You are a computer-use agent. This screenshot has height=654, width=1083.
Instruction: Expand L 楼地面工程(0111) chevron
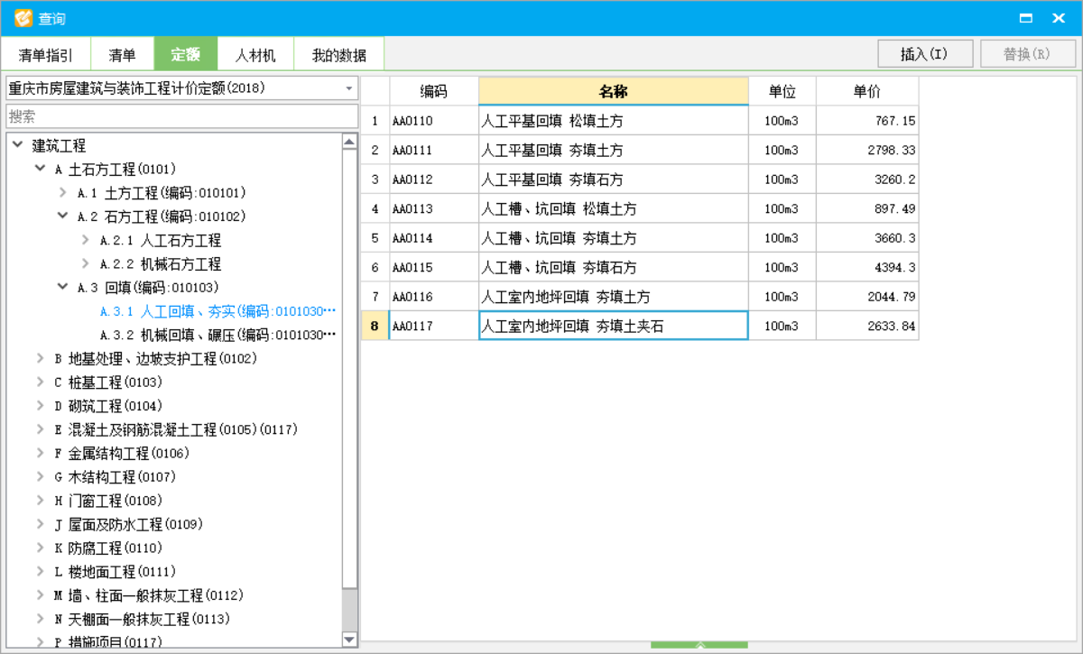[40, 571]
